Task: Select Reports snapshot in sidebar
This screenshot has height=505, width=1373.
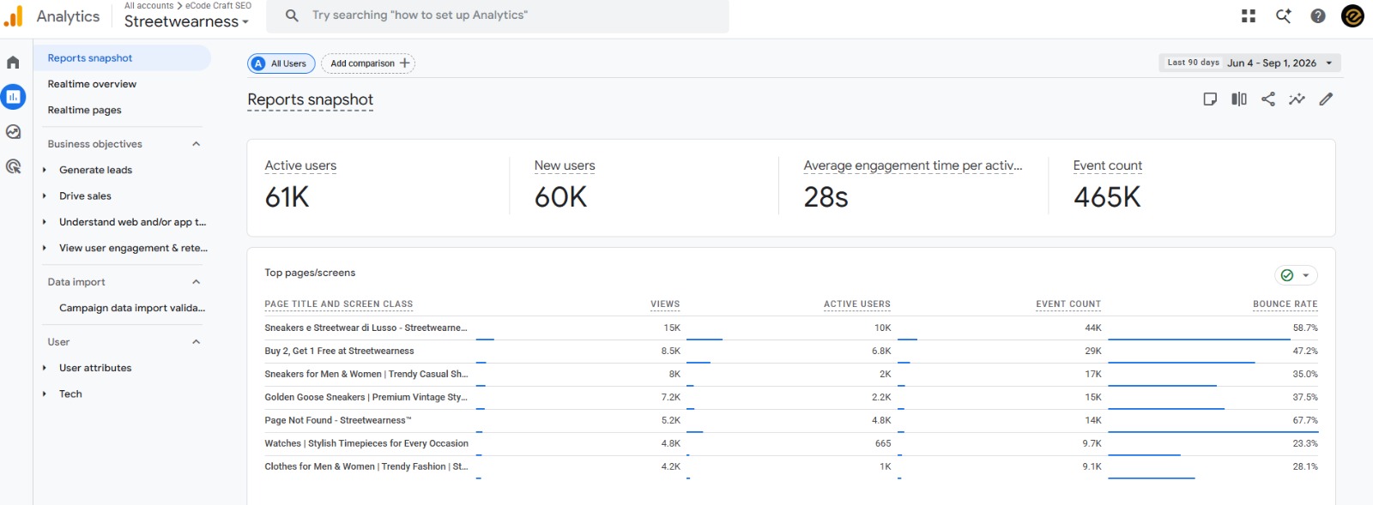Action: click(x=122, y=58)
